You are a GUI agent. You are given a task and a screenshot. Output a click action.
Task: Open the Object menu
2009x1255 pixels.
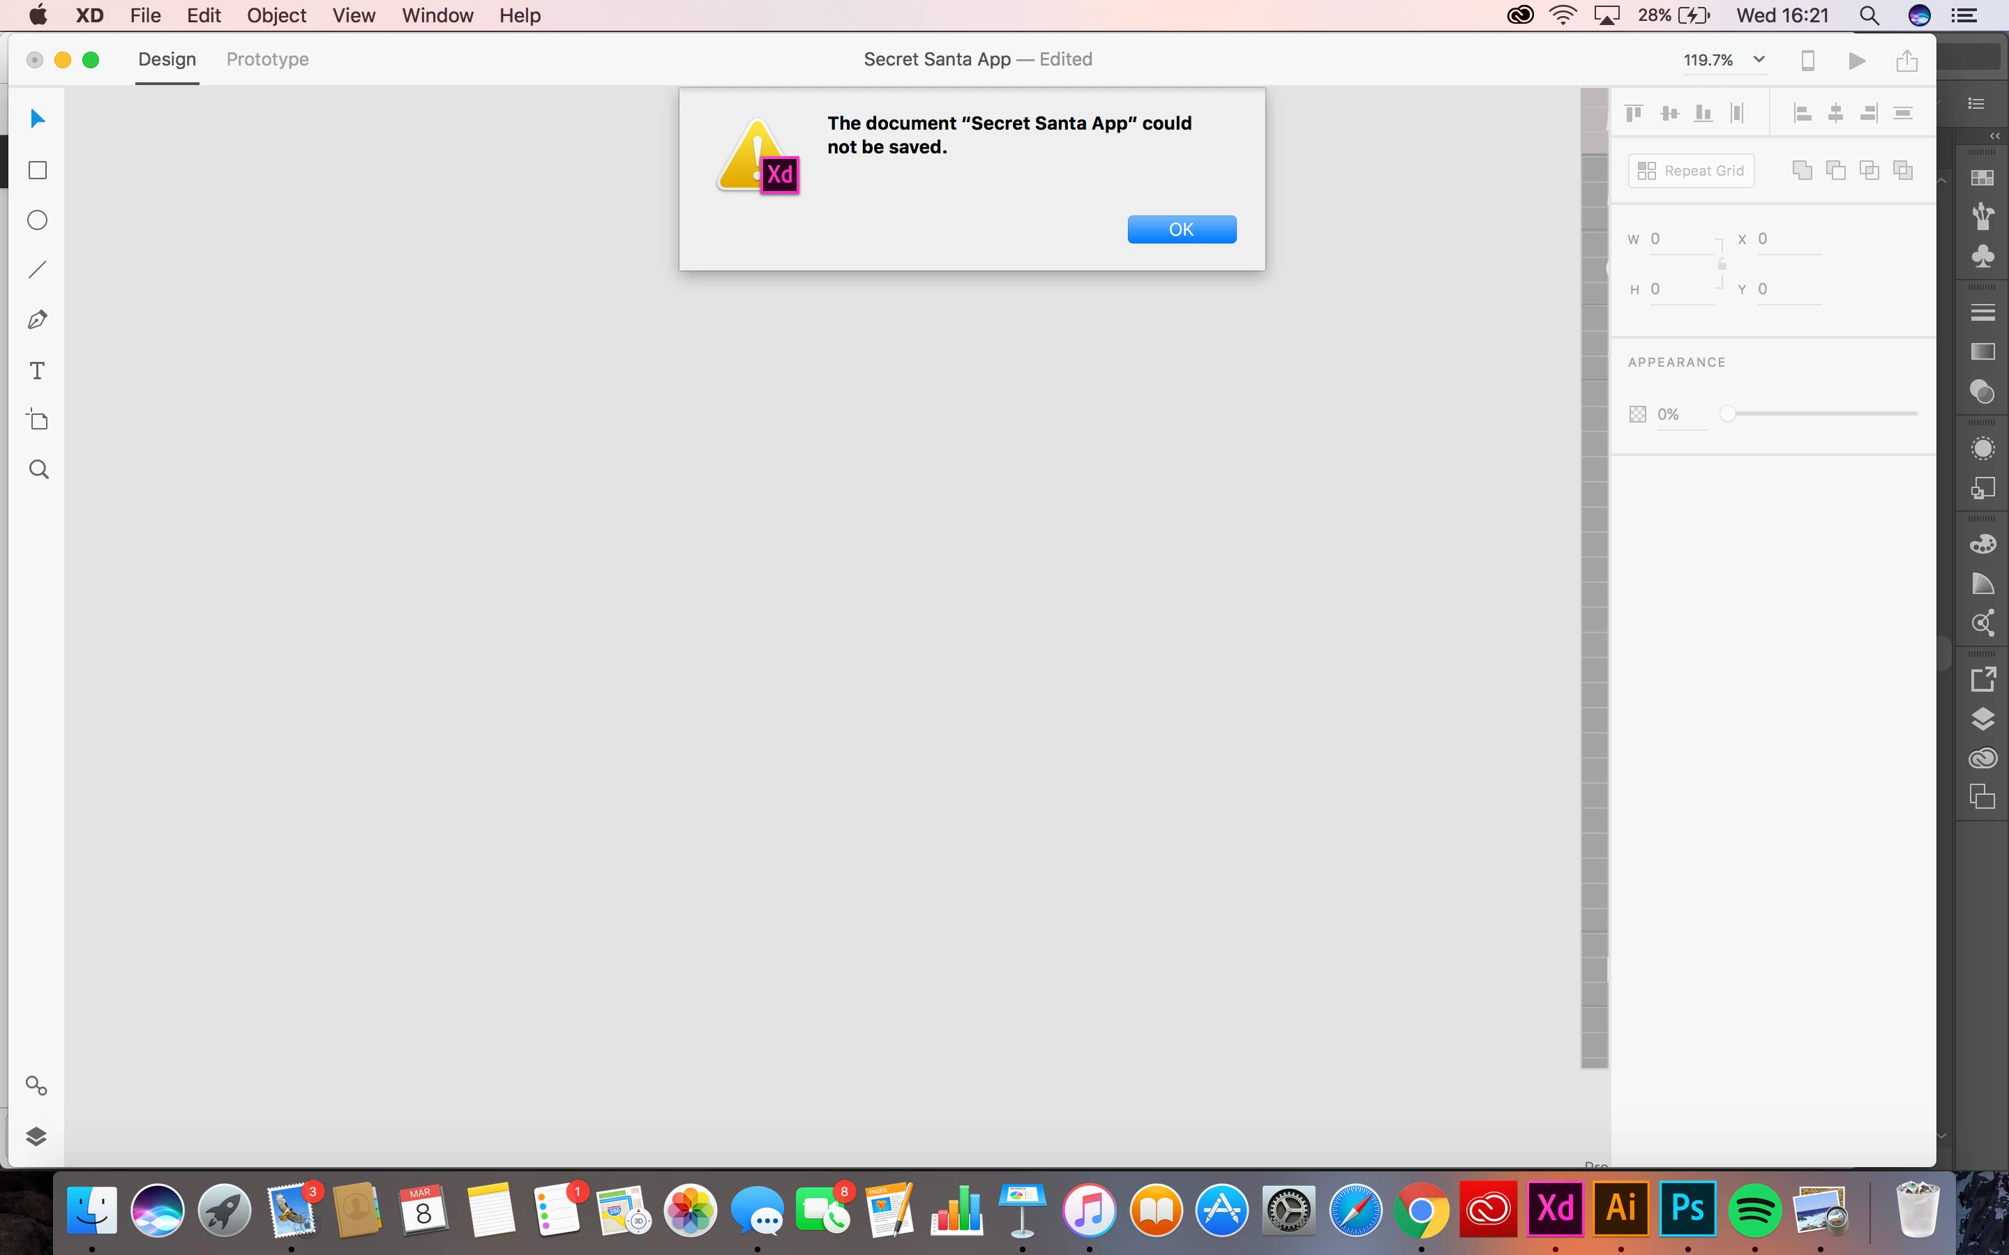(276, 15)
